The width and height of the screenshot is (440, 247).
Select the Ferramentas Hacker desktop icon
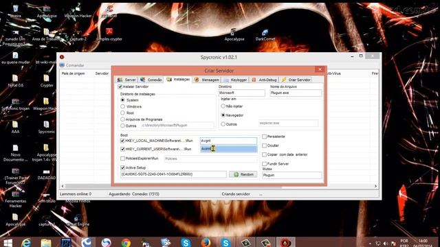coord(15,199)
